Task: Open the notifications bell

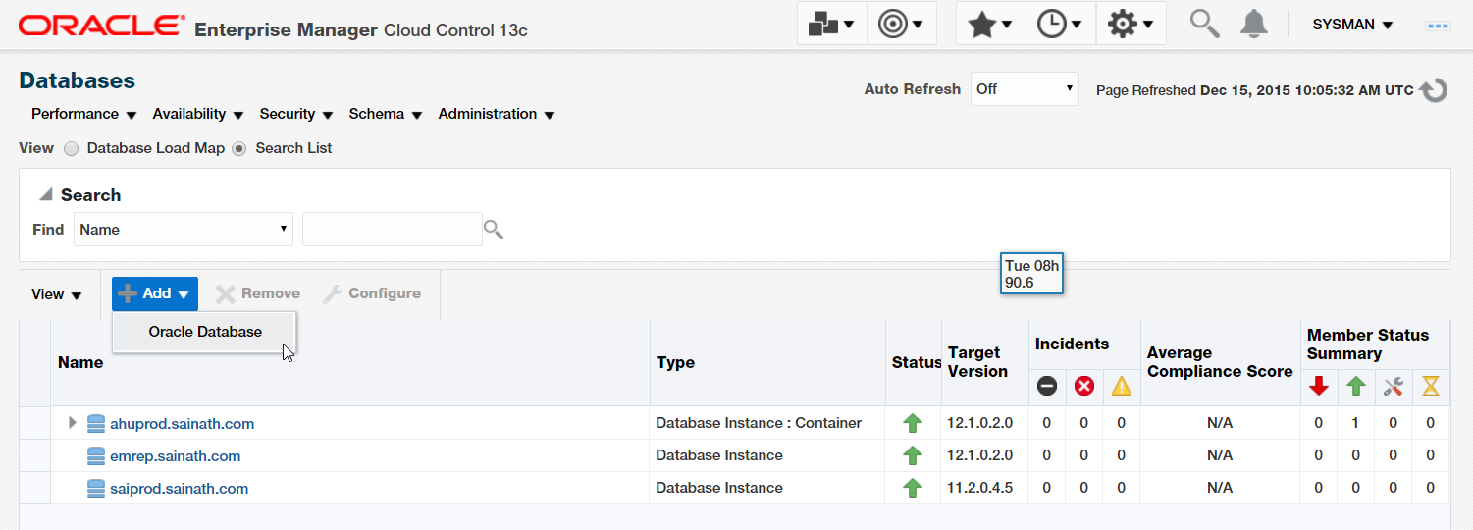Action: [1253, 24]
